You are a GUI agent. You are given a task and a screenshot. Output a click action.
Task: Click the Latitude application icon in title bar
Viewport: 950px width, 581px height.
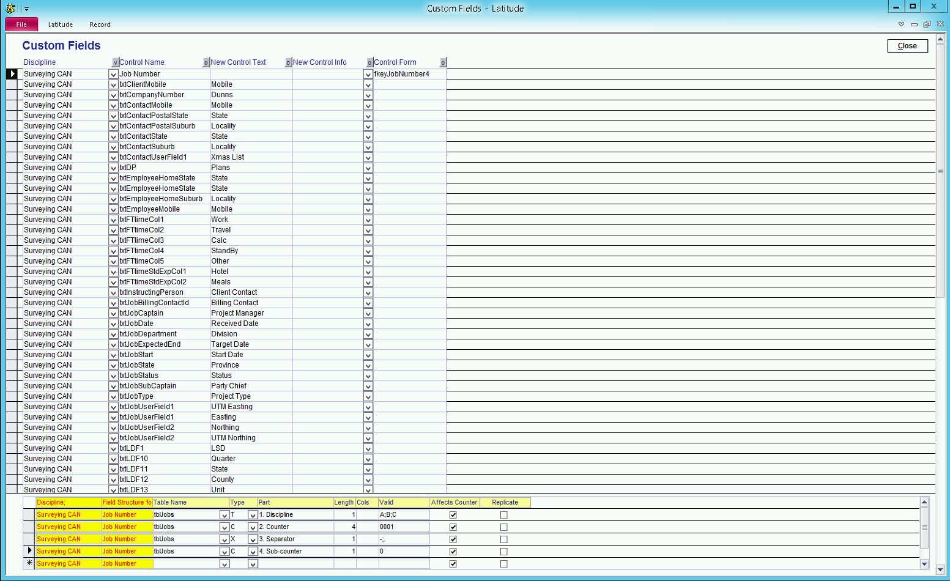[10, 9]
